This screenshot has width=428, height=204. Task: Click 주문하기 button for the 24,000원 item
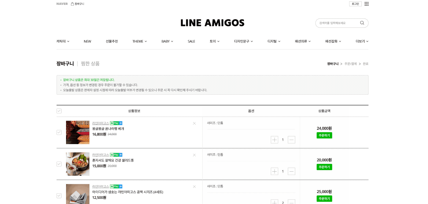tap(324, 135)
